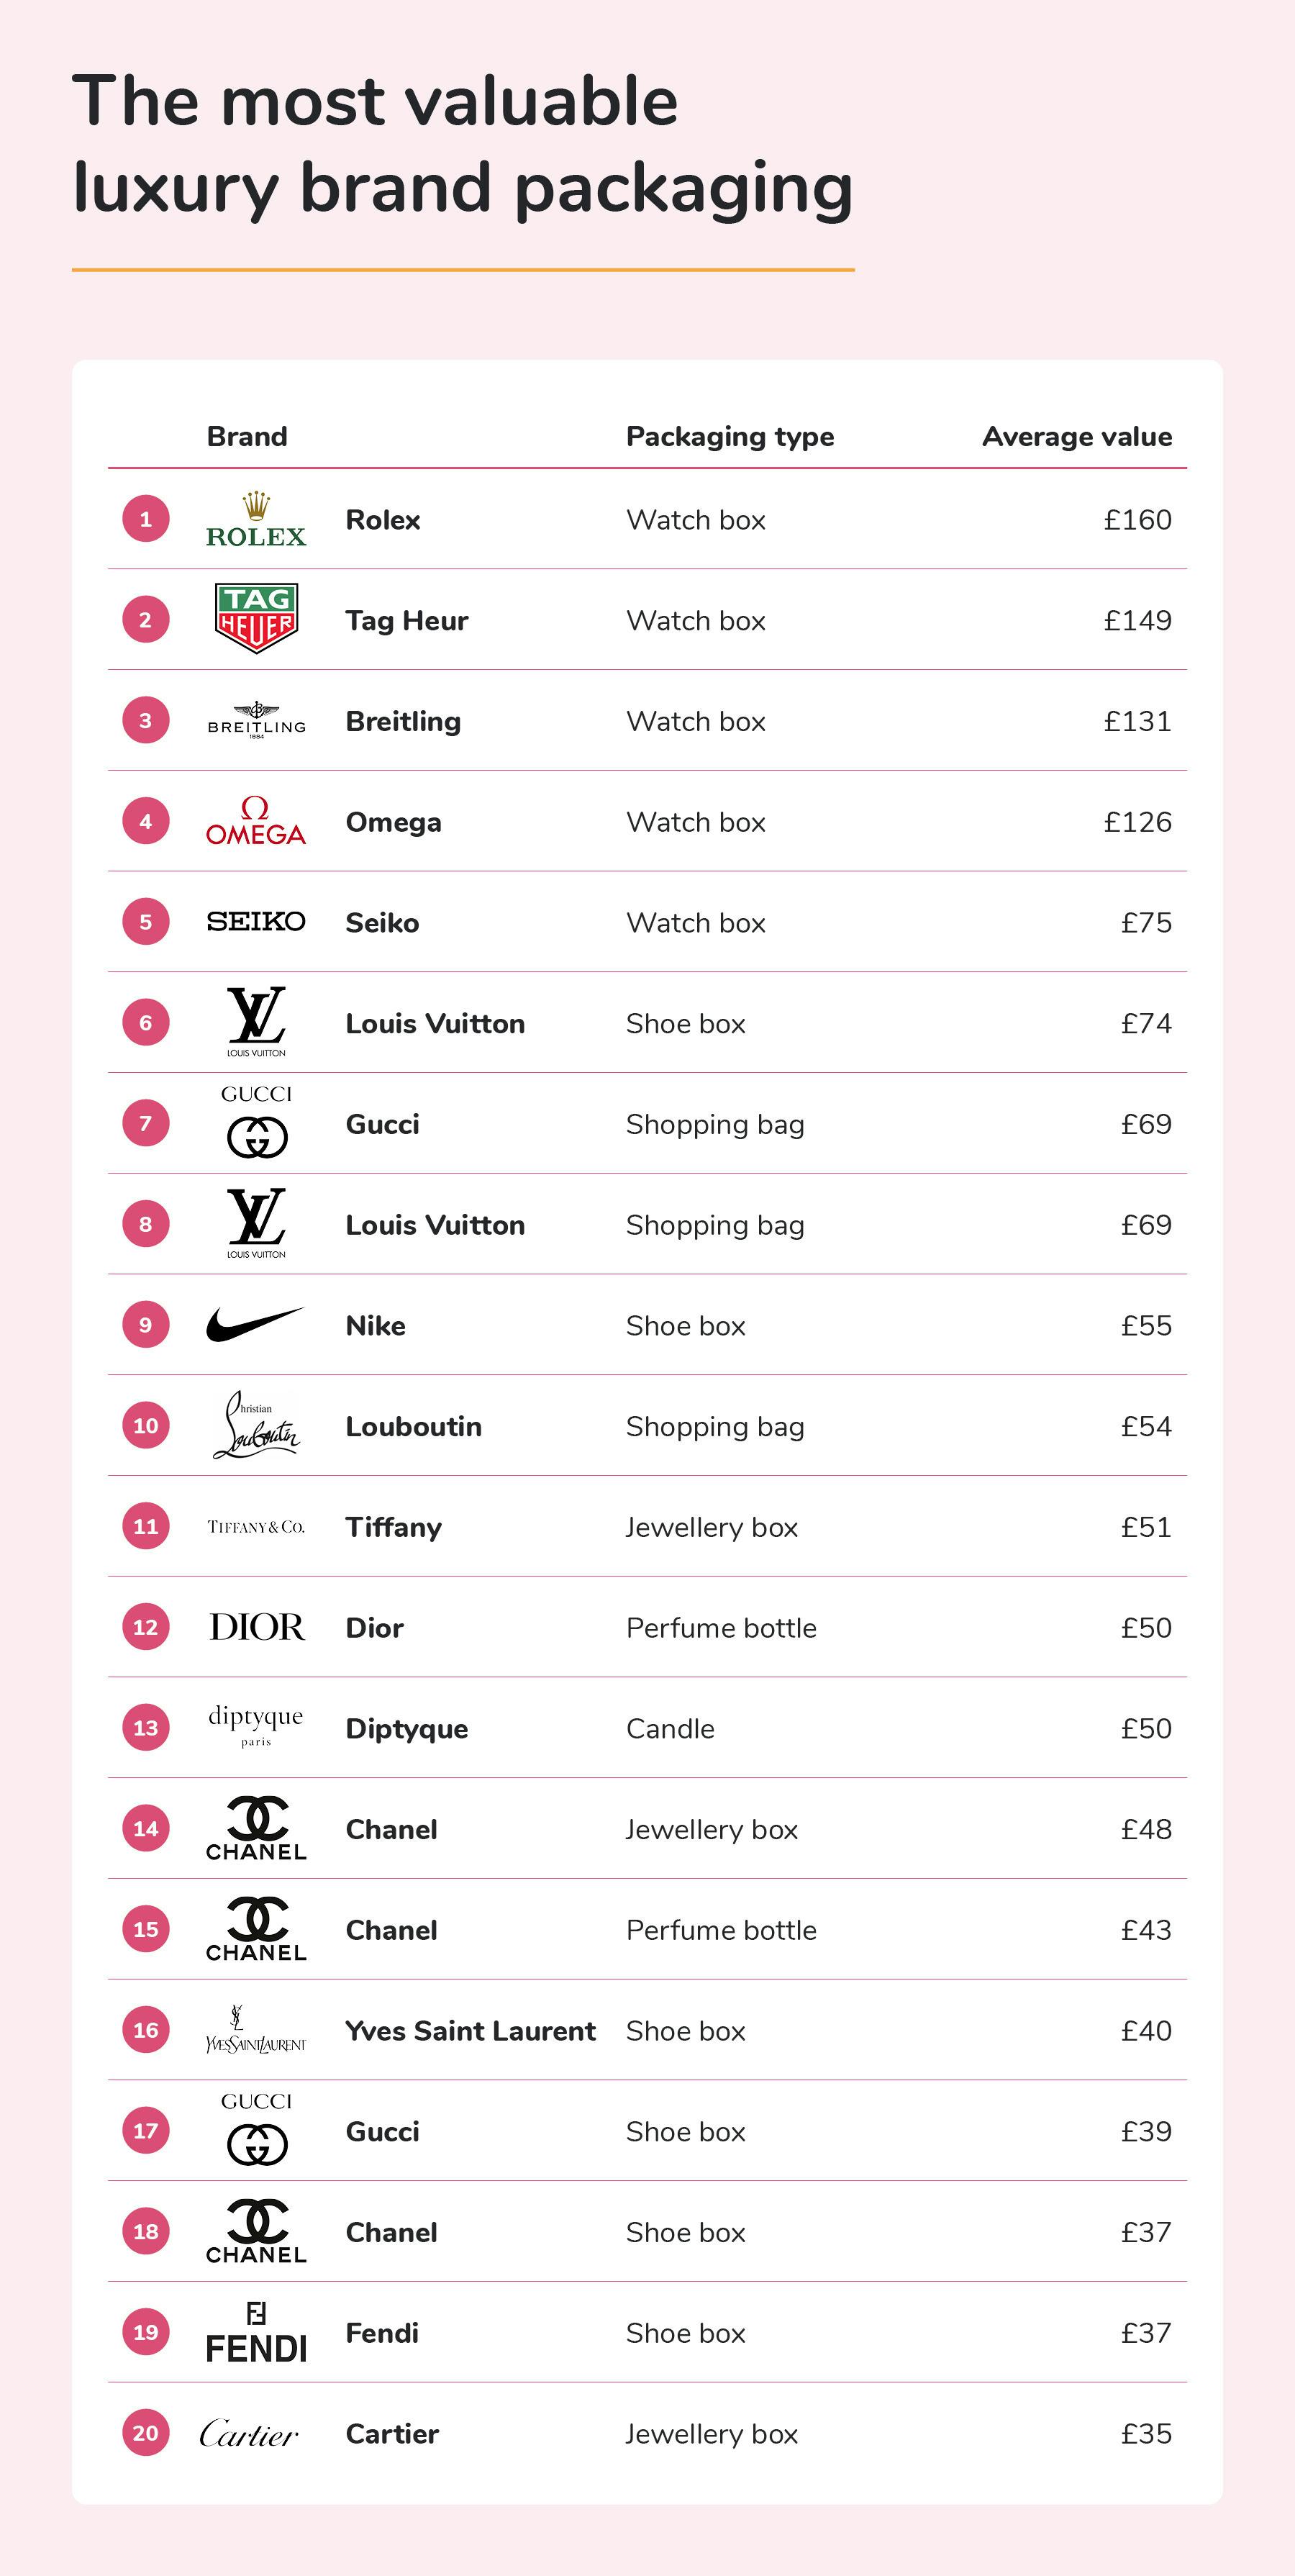
Task: Click the Cartier script logo
Action: pos(249,2434)
